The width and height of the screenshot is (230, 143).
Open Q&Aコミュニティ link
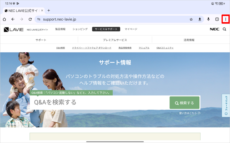click(x=165, y=48)
